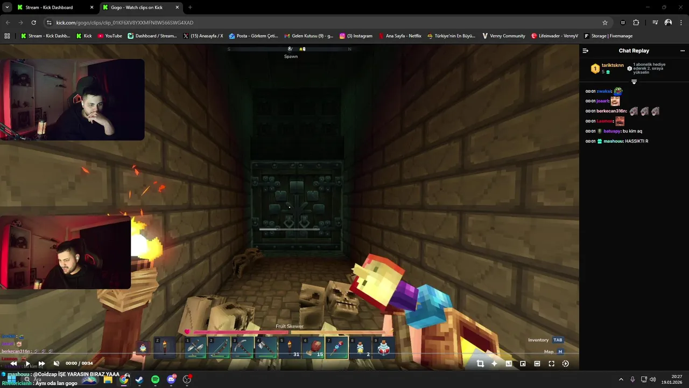Collapse the Chat Replay panel
Screen dimensions: 689x388
click(586, 51)
